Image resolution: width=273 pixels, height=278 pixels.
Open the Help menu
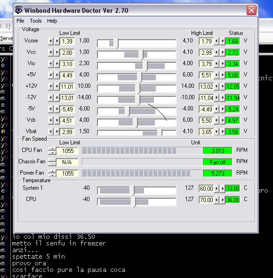coord(52,21)
